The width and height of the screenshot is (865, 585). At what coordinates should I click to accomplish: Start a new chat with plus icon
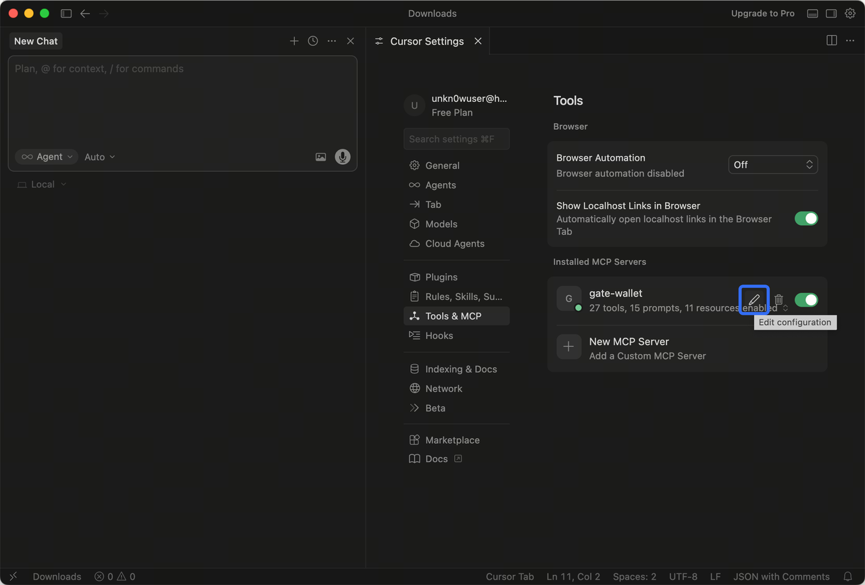[294, 41]
